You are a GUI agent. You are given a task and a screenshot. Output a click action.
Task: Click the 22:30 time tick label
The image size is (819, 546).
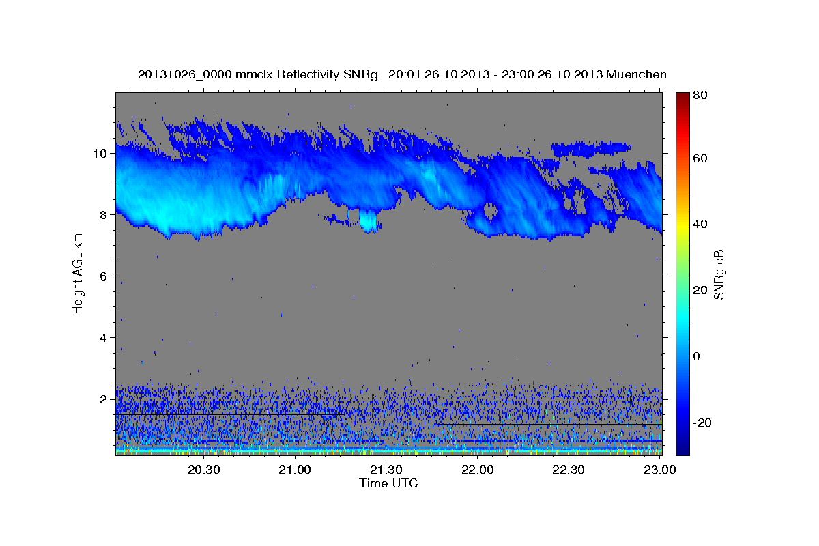click(x=568, y=470)
